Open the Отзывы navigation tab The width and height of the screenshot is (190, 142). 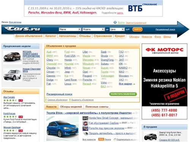[85, 36]
